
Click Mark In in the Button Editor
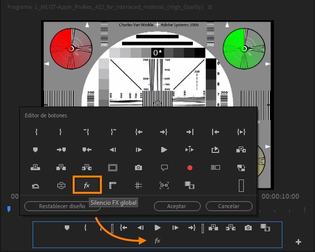(x=37, y=132)
